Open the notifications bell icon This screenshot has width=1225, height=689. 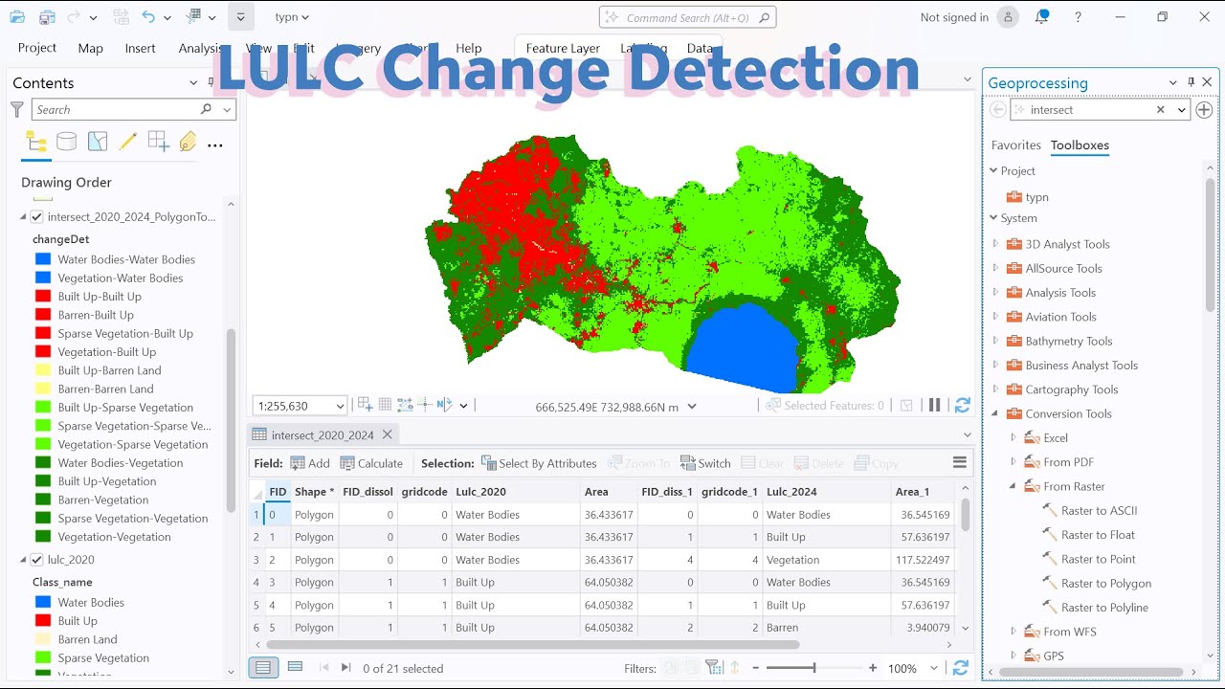(1041, 17)
